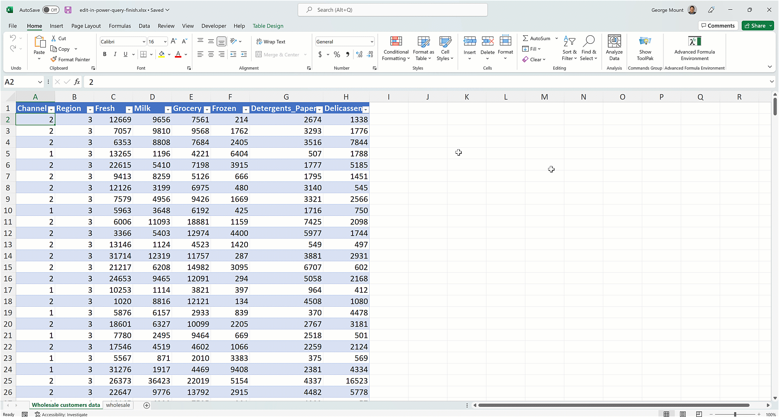Select the wholesale sheet tab
Viewport: 779px width, 417px height.
click(x=118, y=405)
